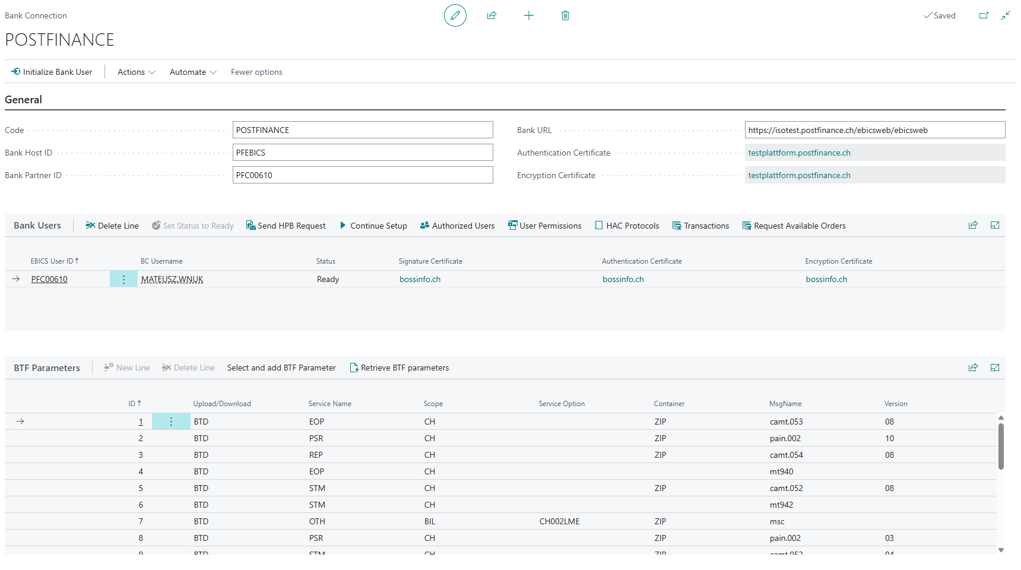Open EBICS user PFC00610 link
Image resolution: width=1021 pixels, height=570 pixels.
49,279
